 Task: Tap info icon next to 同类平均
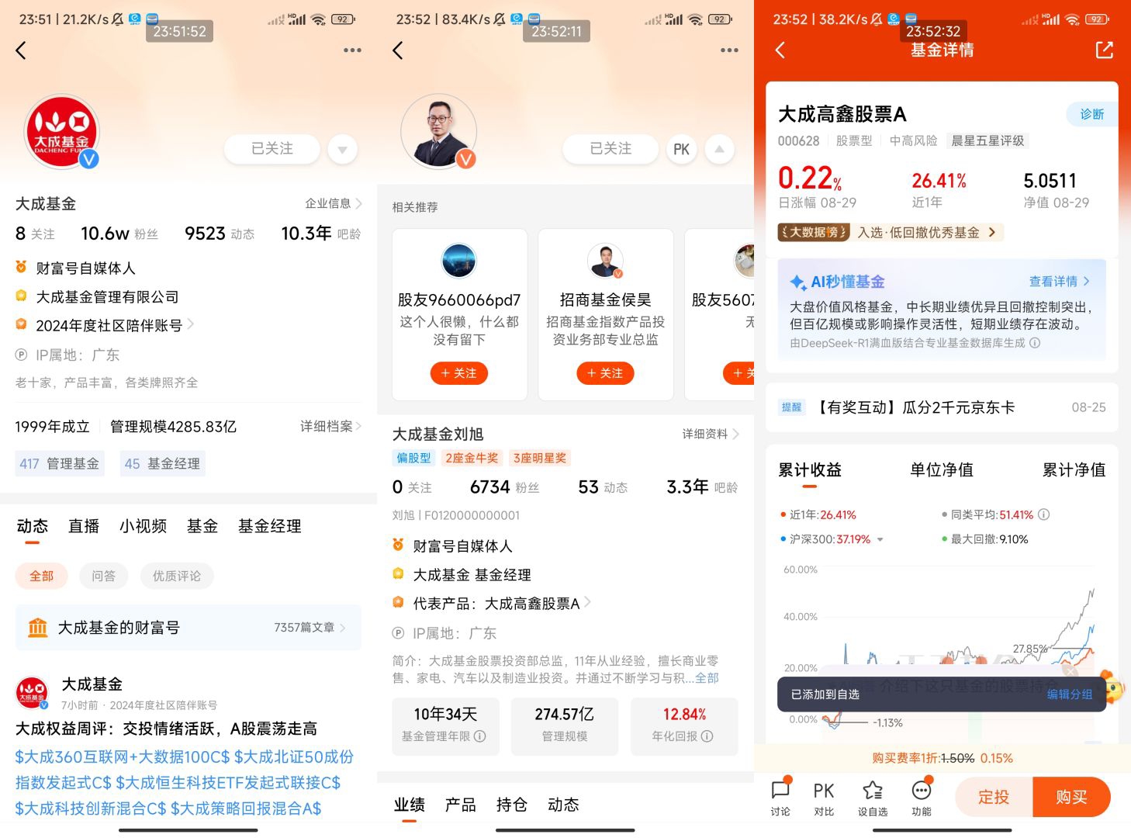1044,514
